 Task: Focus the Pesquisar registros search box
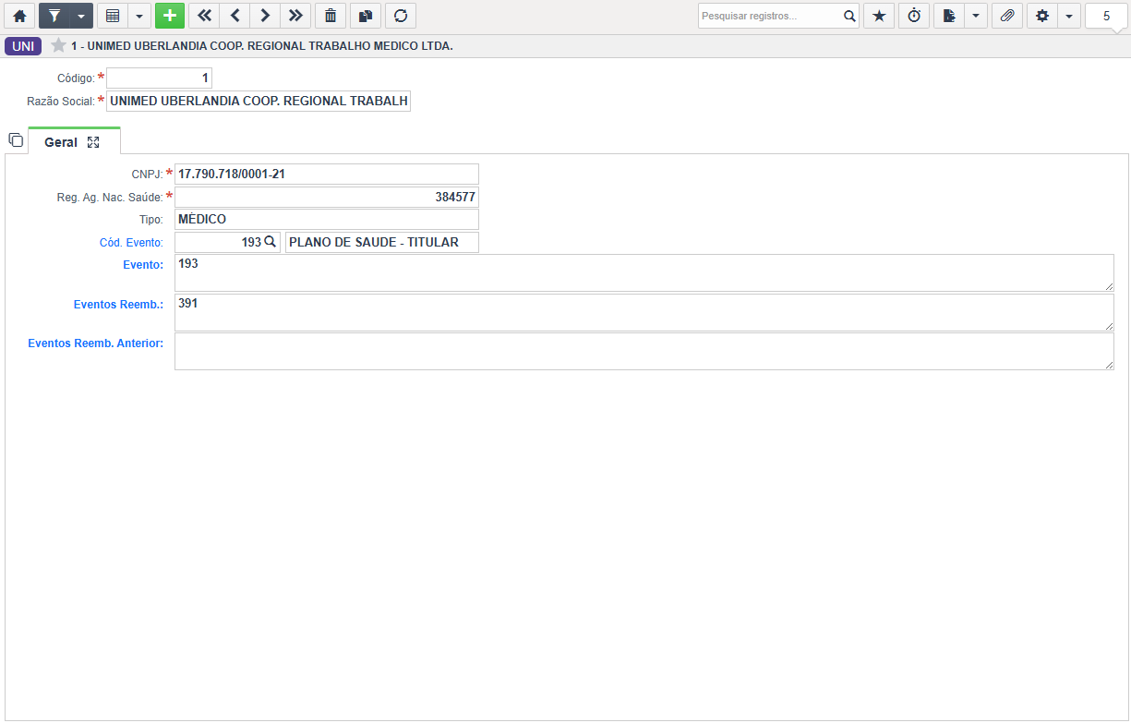[x=770, y=16]
